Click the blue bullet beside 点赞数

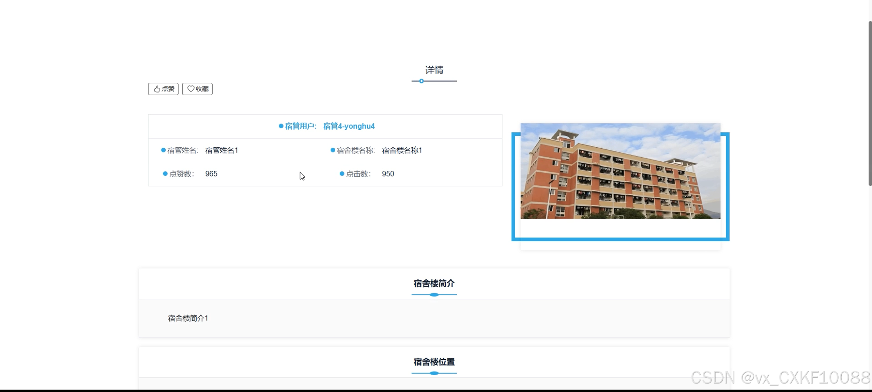165,174
